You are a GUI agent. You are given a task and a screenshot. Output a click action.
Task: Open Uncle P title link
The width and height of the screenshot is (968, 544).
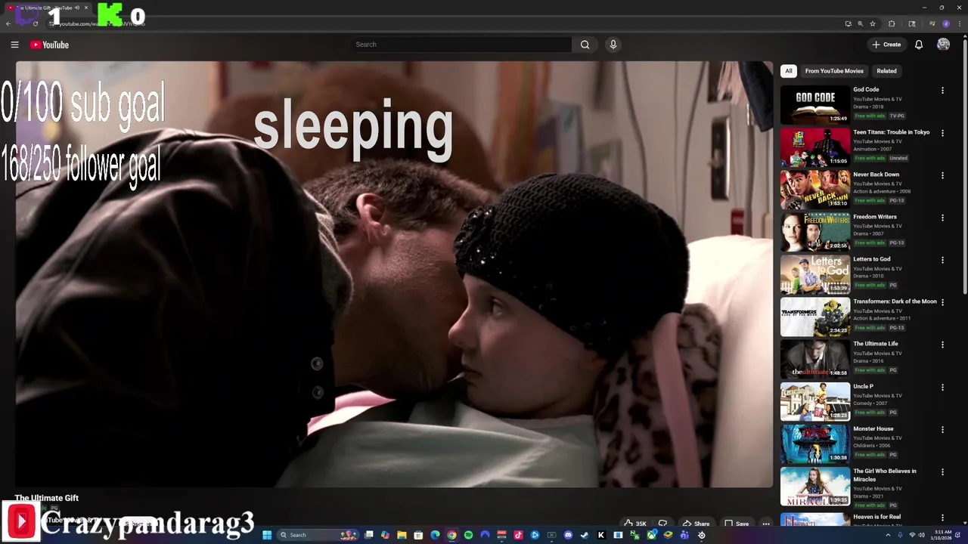pos(864,386)
